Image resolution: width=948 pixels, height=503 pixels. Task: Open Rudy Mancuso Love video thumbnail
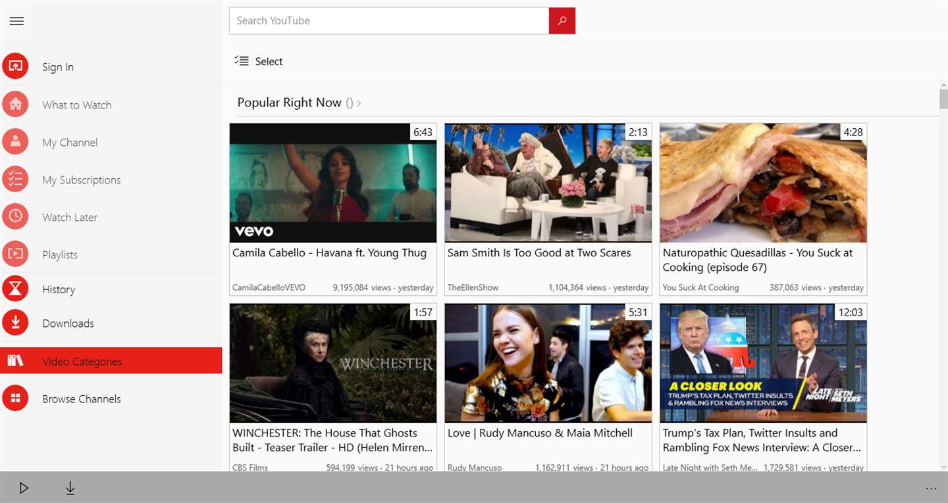point(548,363)
